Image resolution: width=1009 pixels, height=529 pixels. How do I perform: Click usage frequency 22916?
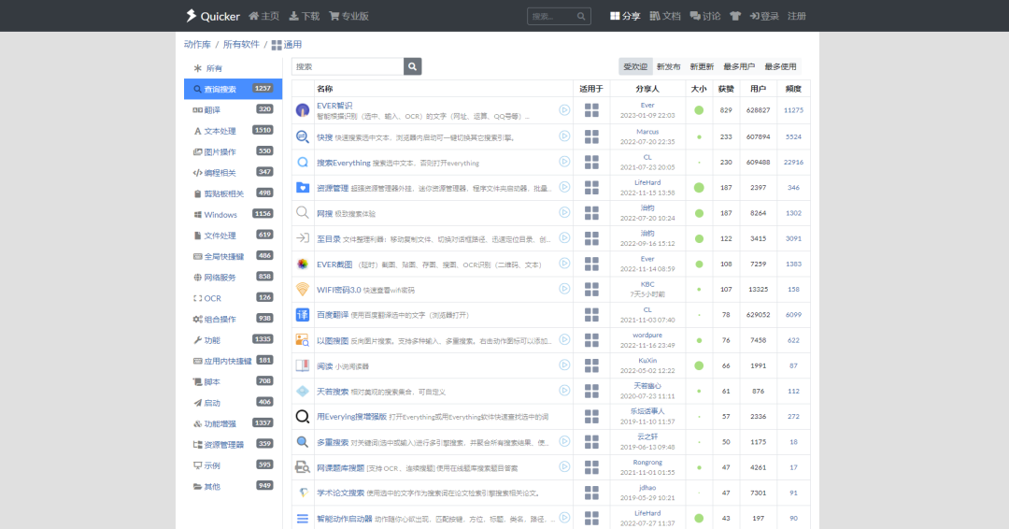(x=793, y=163)
